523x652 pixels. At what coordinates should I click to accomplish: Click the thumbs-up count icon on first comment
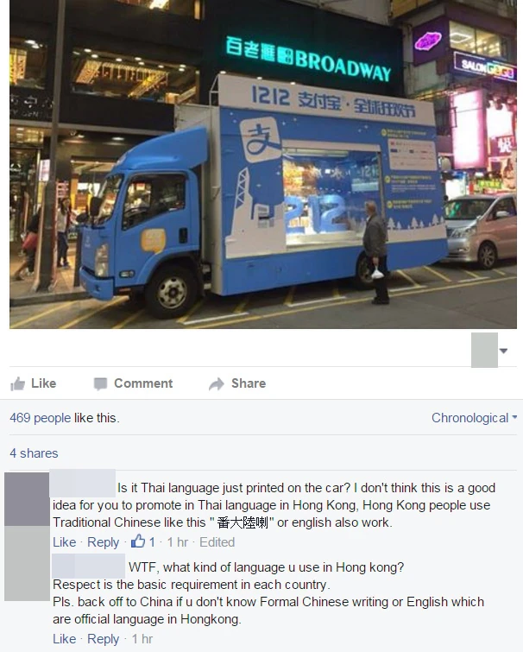[138, 541]
